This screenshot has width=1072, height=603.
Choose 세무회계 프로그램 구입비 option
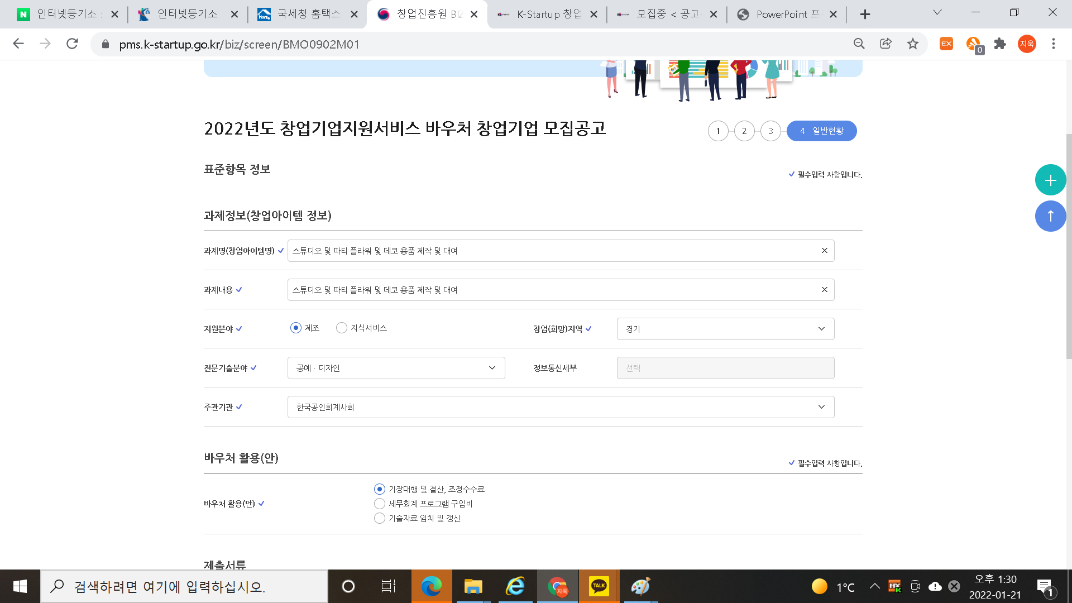click(380, 504)
